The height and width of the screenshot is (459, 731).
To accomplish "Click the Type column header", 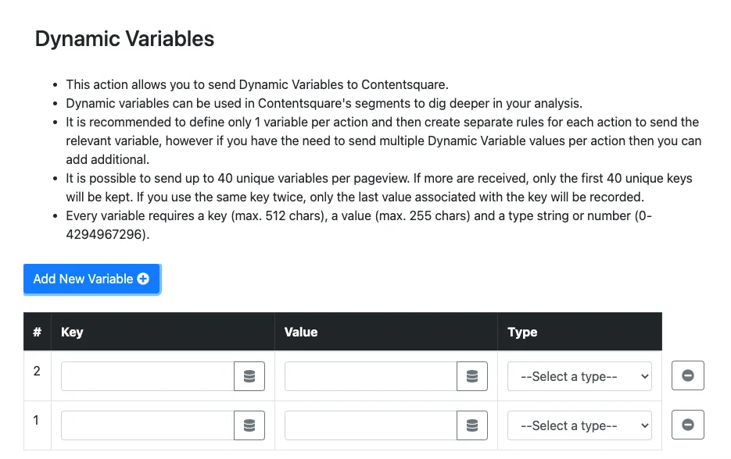I will tap(522, 332).
